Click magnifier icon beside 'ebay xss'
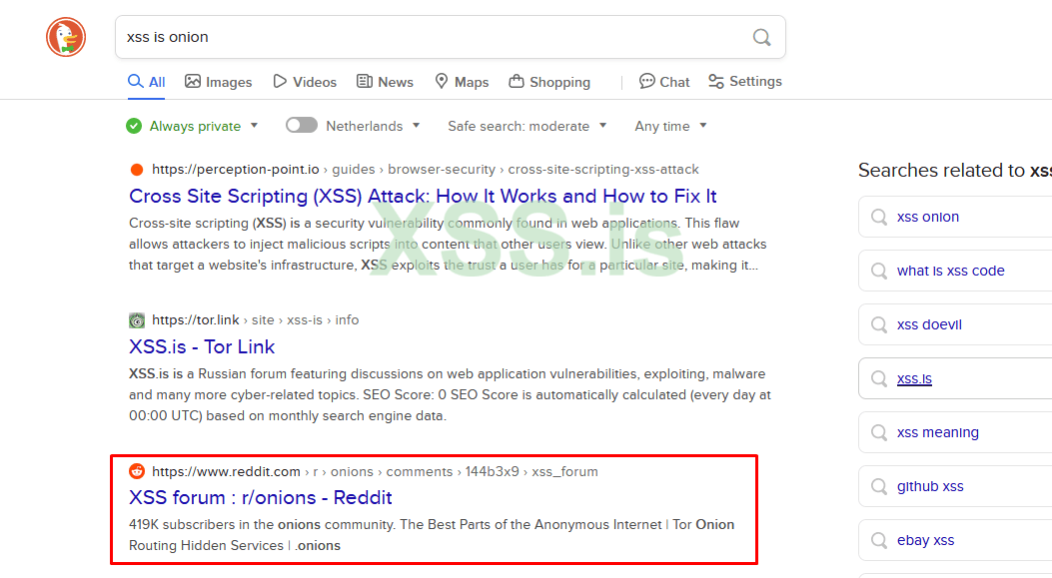The image size is (1052, 578). coord(879,540)
